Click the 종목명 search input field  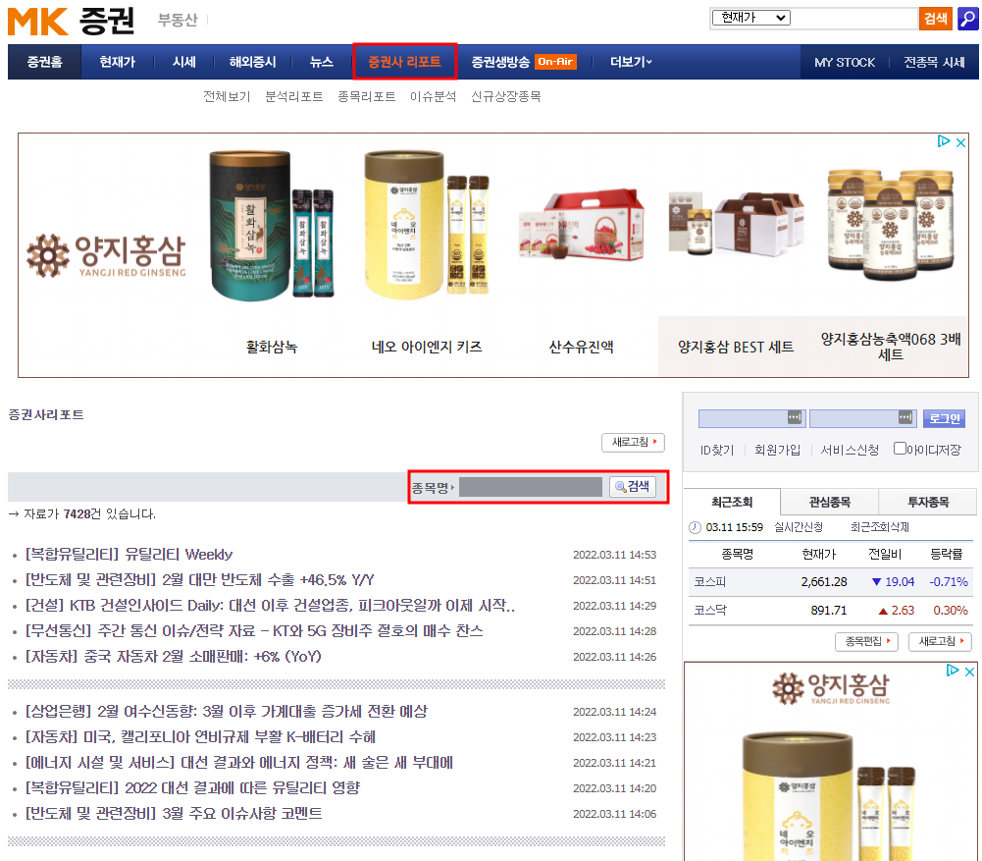530,487
